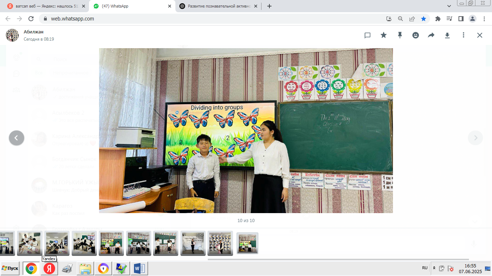Go to the previous photo
Image resolution: width=492 pixels, height=276 pixels.
pos(17,138)
